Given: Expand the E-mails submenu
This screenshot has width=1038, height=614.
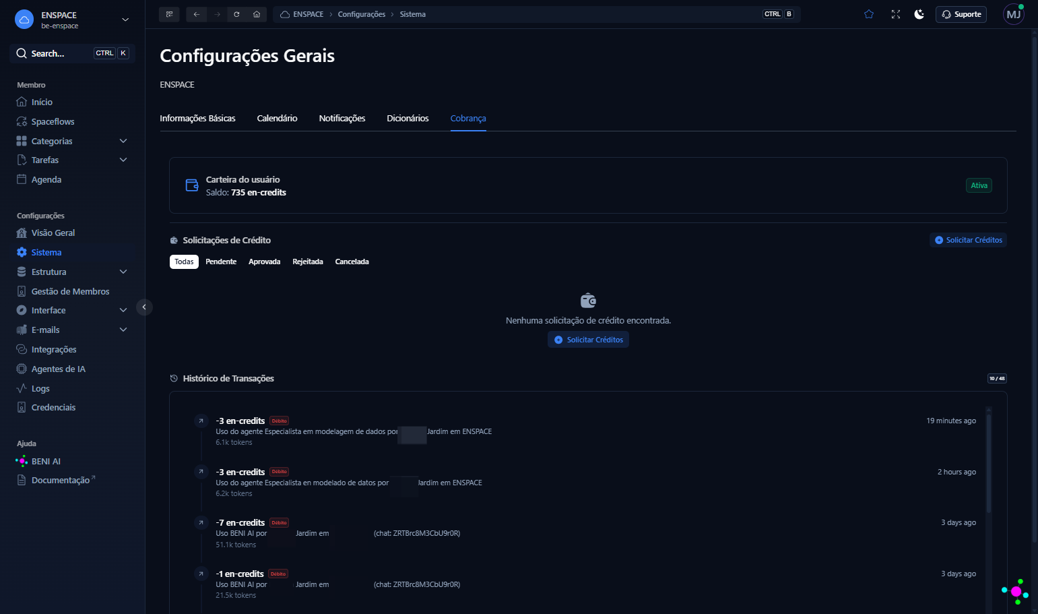Looking at the screenshot, I should (123, 330).
